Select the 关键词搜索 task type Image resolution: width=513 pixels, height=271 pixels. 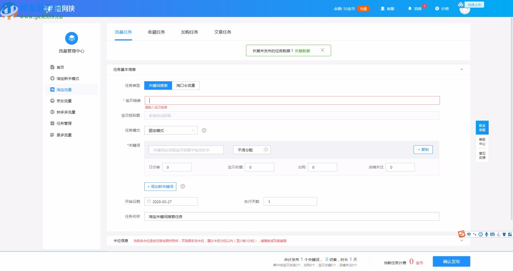point(158,85)
